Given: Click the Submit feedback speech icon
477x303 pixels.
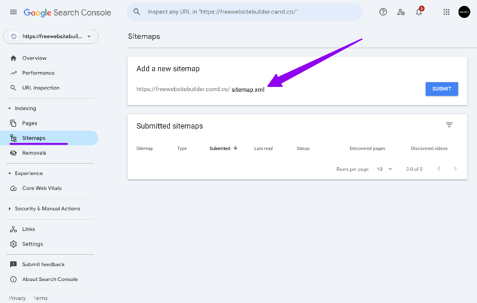Looking at the screenshot, I should [x=13, y=264].
